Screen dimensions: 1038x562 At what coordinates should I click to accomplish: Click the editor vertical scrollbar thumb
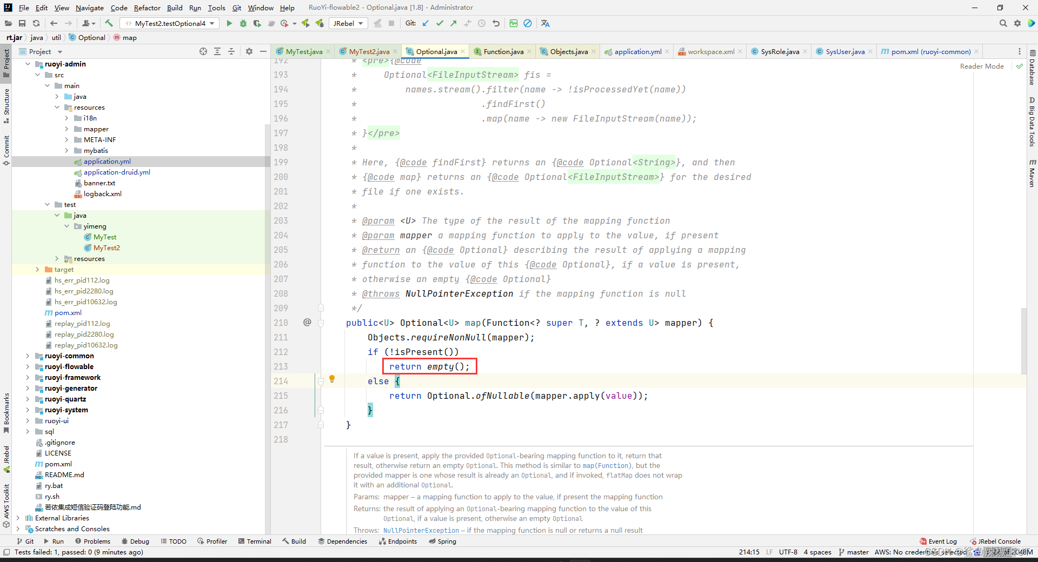click(1023, 340)
